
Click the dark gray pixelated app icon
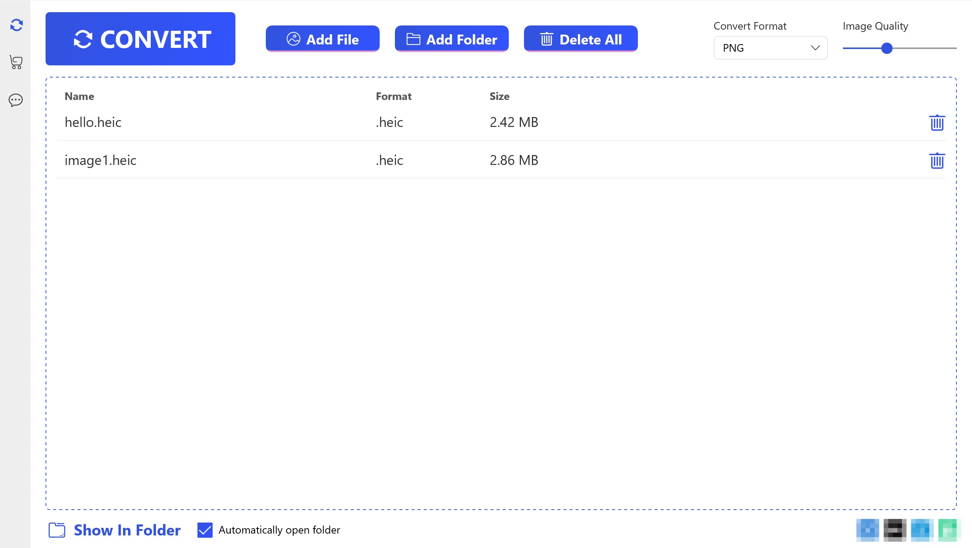tap(895, 530)
